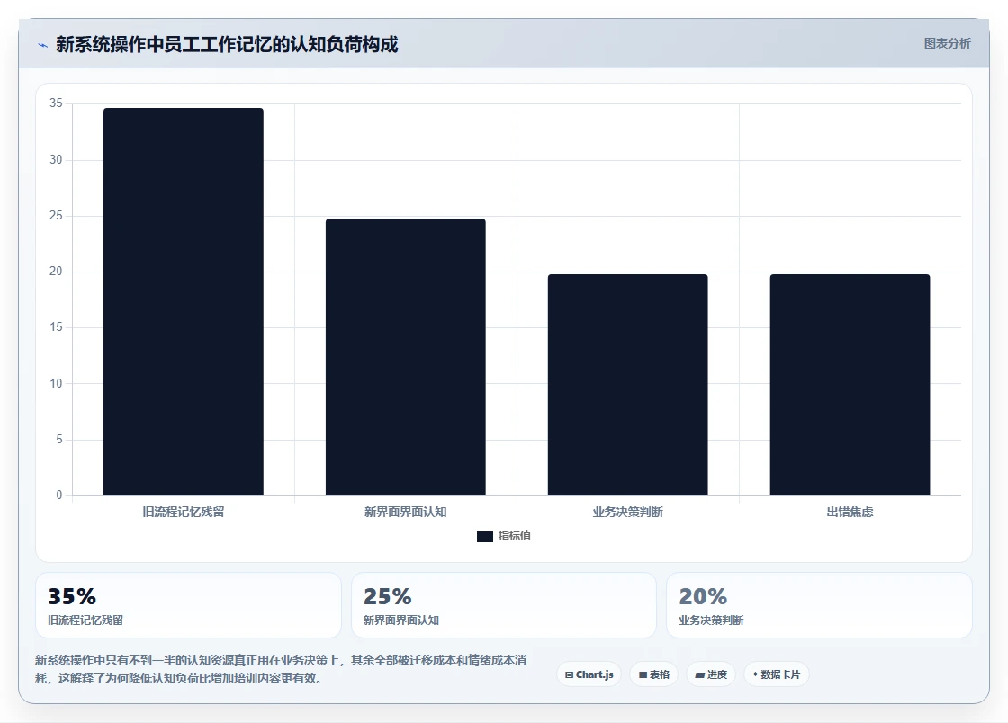Click x-axis label 出错焦虑
The image size is (1008, 723).
pyautogui.click(x=850, y=512)
